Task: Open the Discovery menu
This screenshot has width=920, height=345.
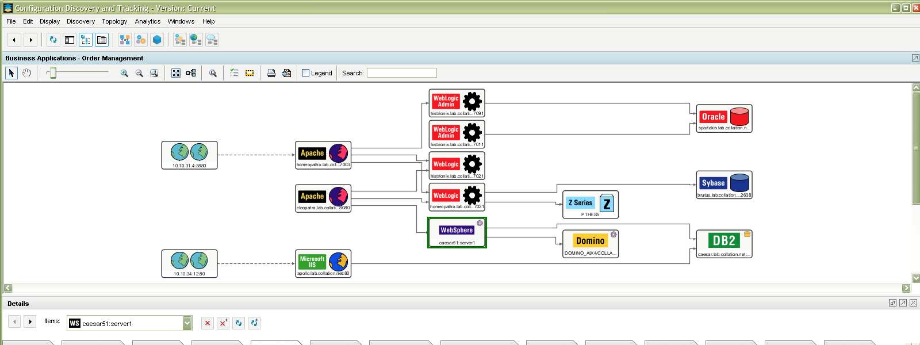Action: pos(80,21)
